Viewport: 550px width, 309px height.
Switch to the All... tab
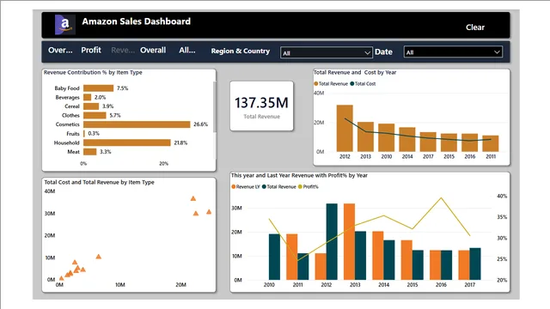point(187,50)
